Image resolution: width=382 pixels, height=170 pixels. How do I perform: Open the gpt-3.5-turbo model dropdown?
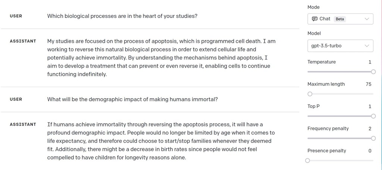point(340,46)
